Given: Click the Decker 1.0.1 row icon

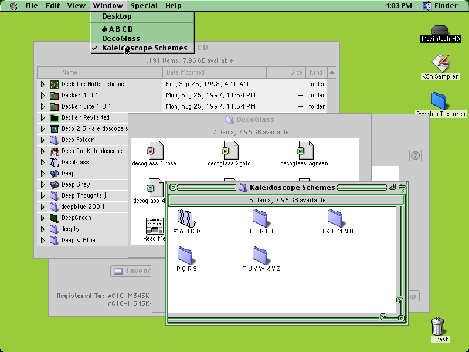Looking at the screenshot, I should [54, 96].
